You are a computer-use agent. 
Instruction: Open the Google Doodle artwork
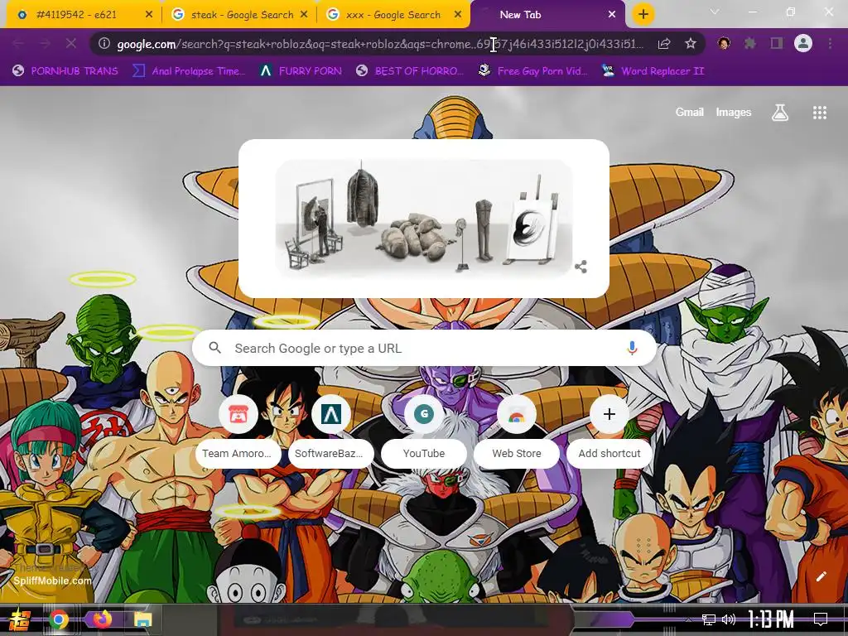point(424,218)
